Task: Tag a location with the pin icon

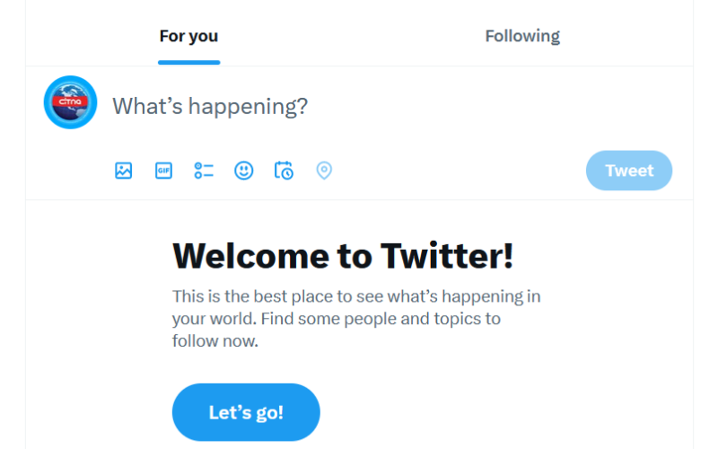Action: tap(324, 171)
